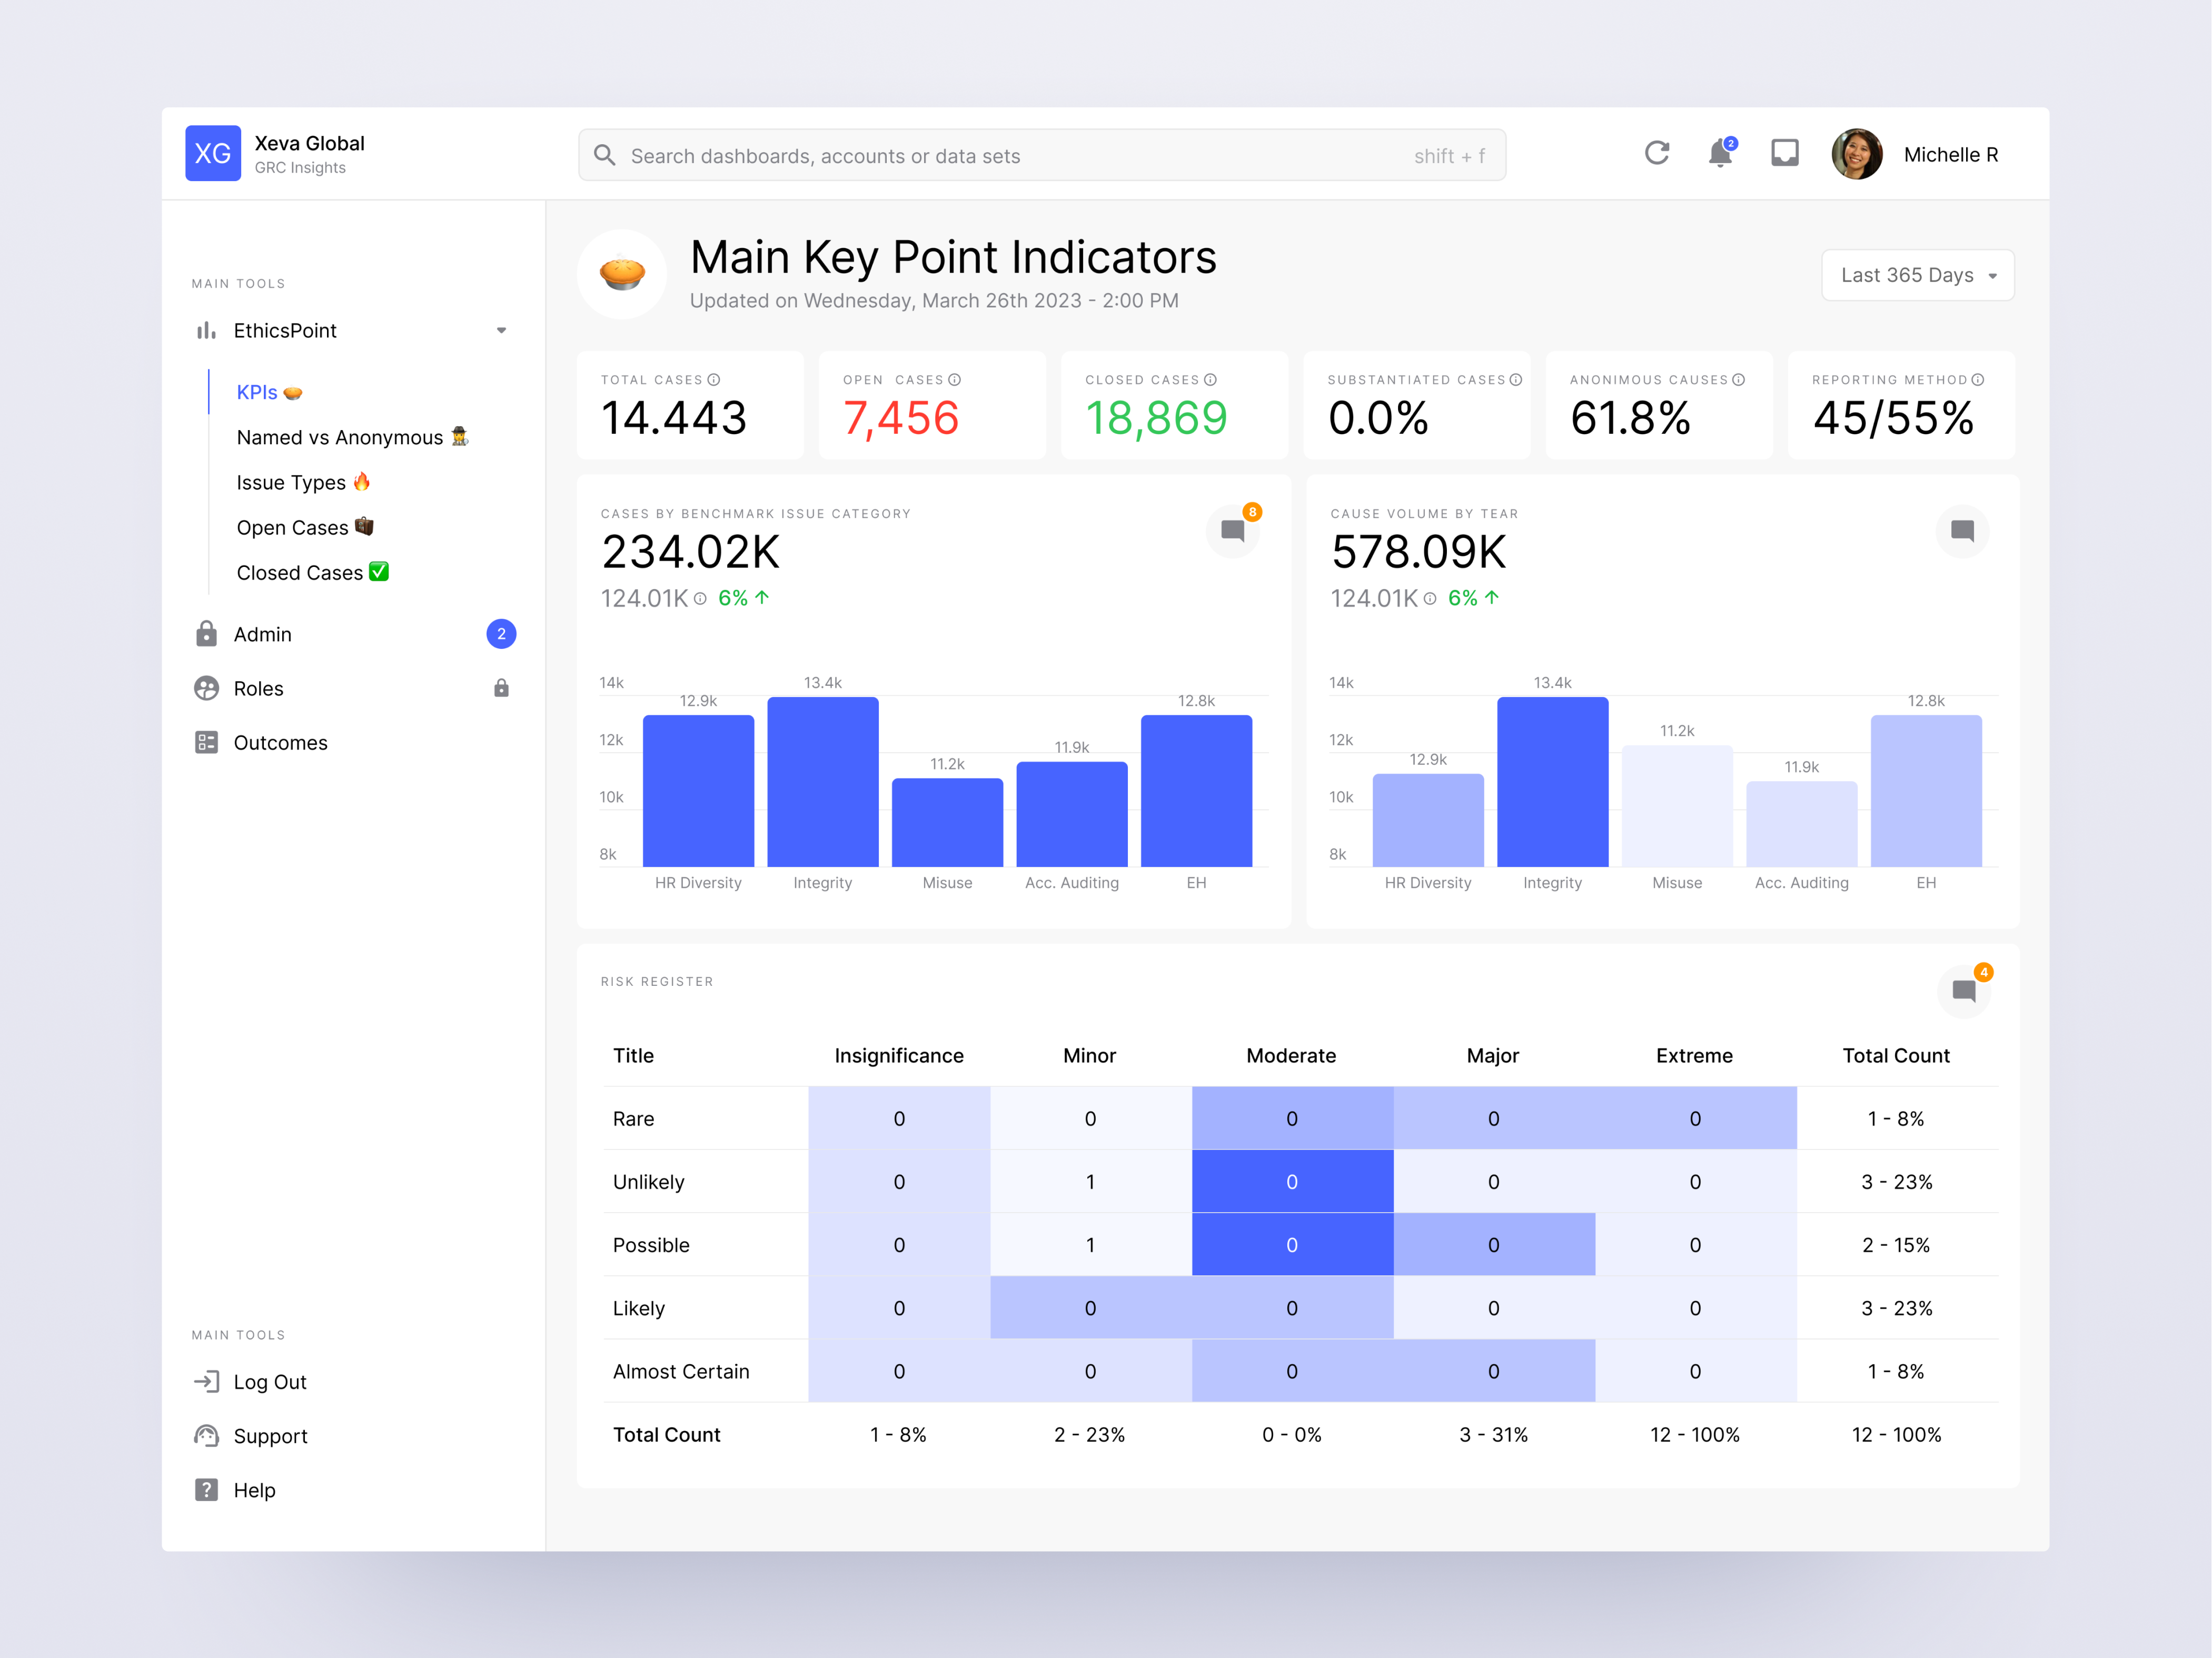The width and height of the screenshot is (2212, 1658).
Task: Click the XG company logo
Action: pyautogui.click(x=213, y=153)
